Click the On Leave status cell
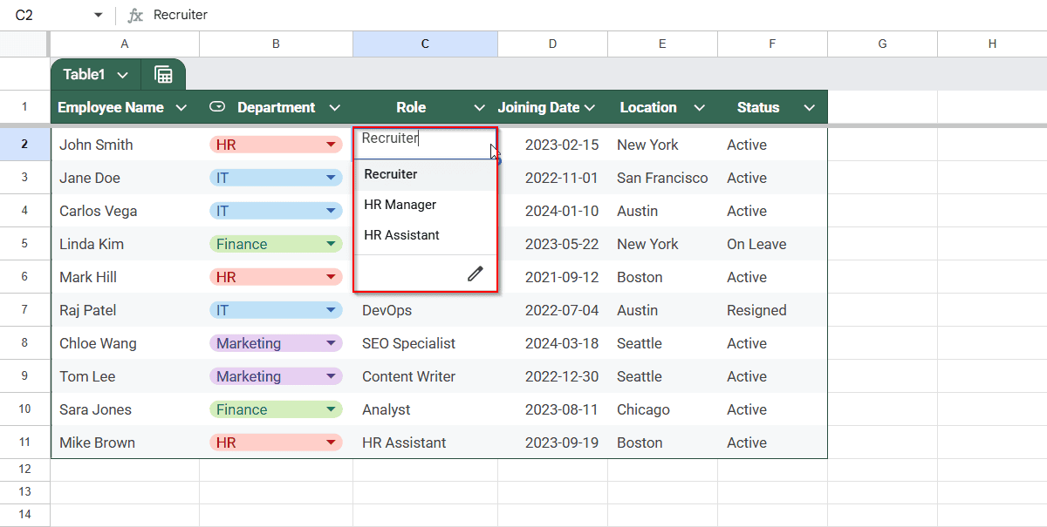This screenshot has width=1047, height=527. click(772, 244)
